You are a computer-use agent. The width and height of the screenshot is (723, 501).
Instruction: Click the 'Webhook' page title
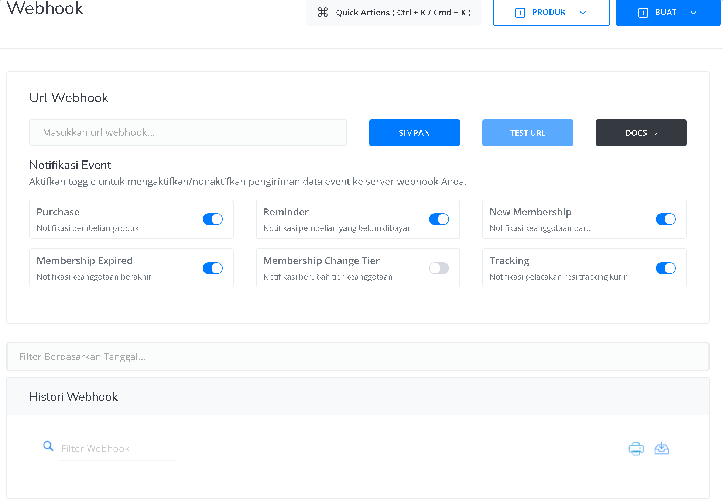[x=45, y=8]
